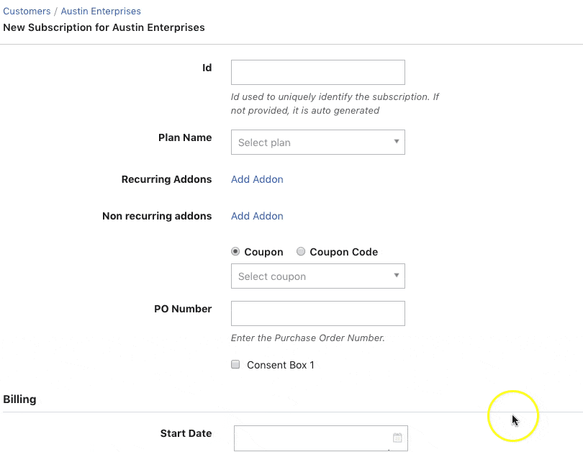Click into the PO Number input box
The image size is (583, 452).
click(317, 313)
